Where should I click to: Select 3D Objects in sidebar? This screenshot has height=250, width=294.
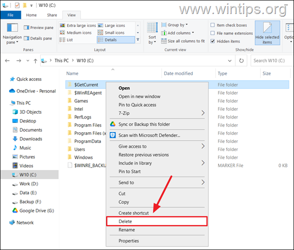27,112
